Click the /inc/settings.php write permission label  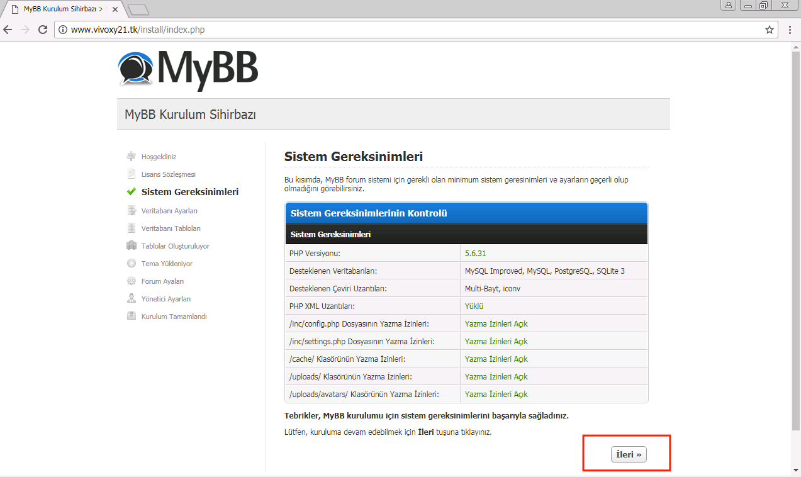[x=362, y=342]
